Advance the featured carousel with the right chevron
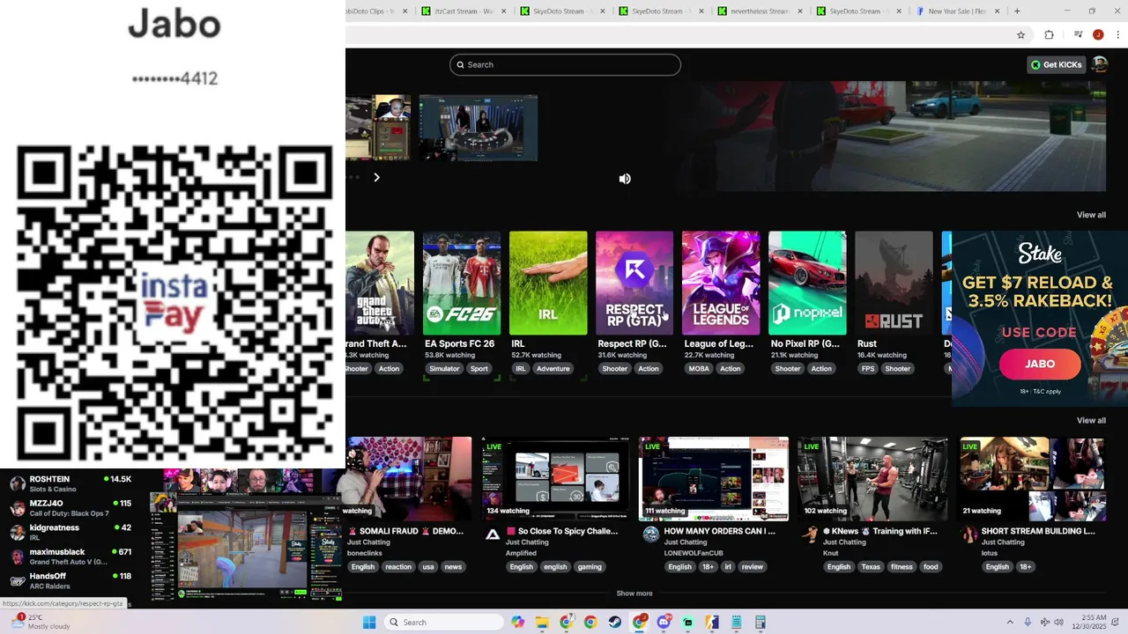 pos(376,178)
